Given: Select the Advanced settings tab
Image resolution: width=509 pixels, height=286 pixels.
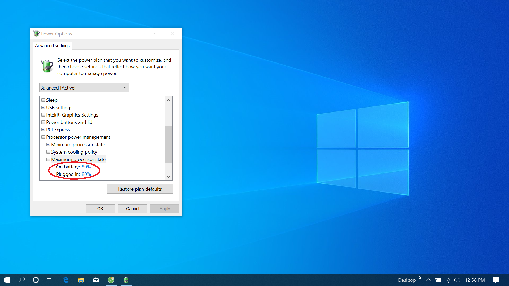Looking at the screenshot, I should (x=52, y=46).
